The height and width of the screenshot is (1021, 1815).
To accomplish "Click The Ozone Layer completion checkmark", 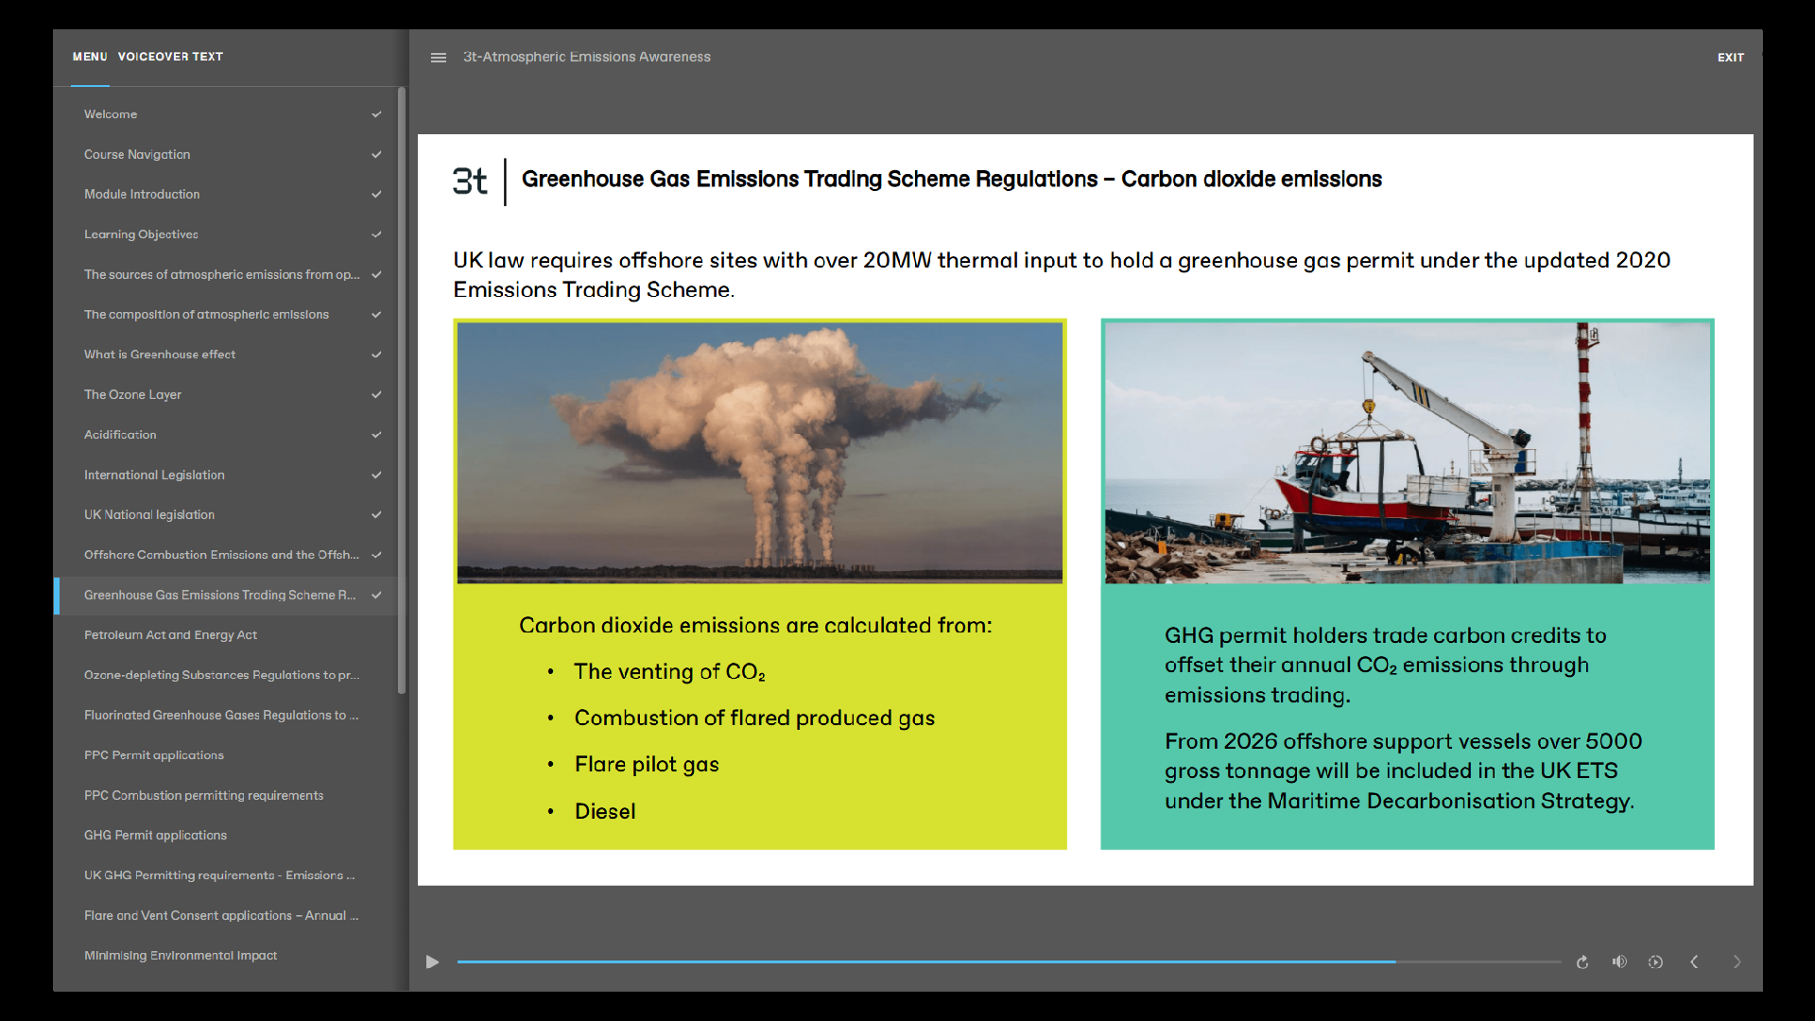I will tap(376, 395).
